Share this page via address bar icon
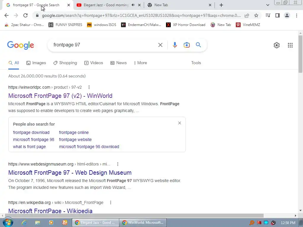The width and height of the screenshot is (303, 227). (247, 15)
